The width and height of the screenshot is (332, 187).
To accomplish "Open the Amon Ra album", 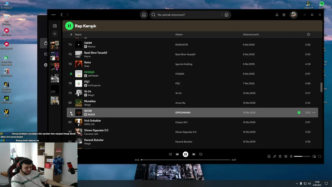I will pyautogui.click(x=180, y=103).
